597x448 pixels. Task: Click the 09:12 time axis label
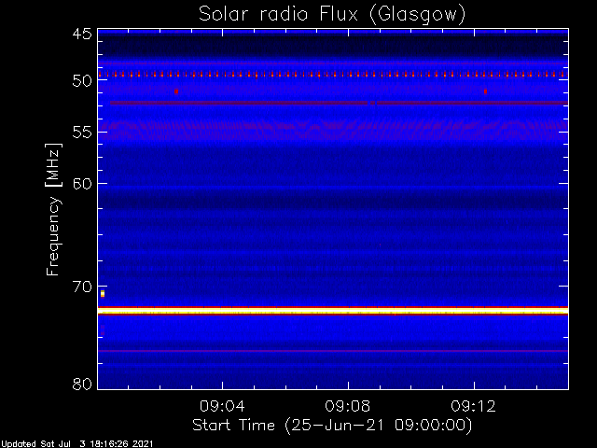click(x=474, y=407)
